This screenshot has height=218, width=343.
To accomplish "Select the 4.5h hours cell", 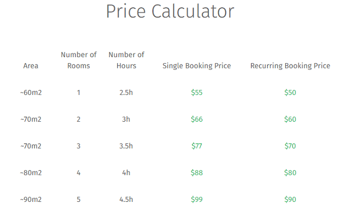I will (126, 199).
